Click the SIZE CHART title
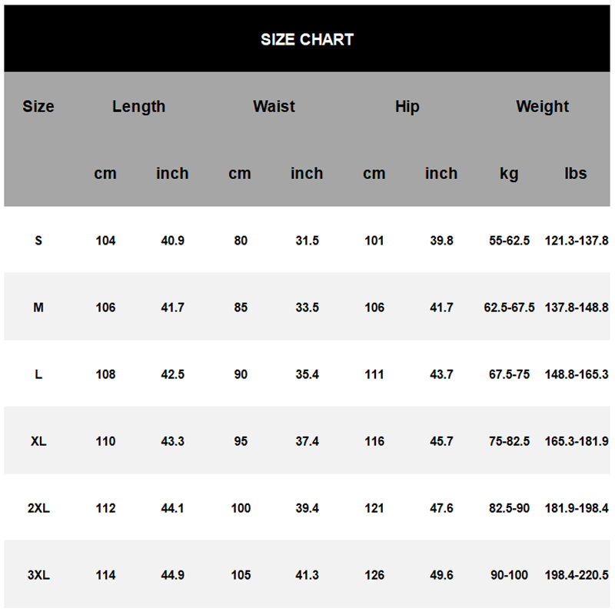615x615 pixels. 307,39
